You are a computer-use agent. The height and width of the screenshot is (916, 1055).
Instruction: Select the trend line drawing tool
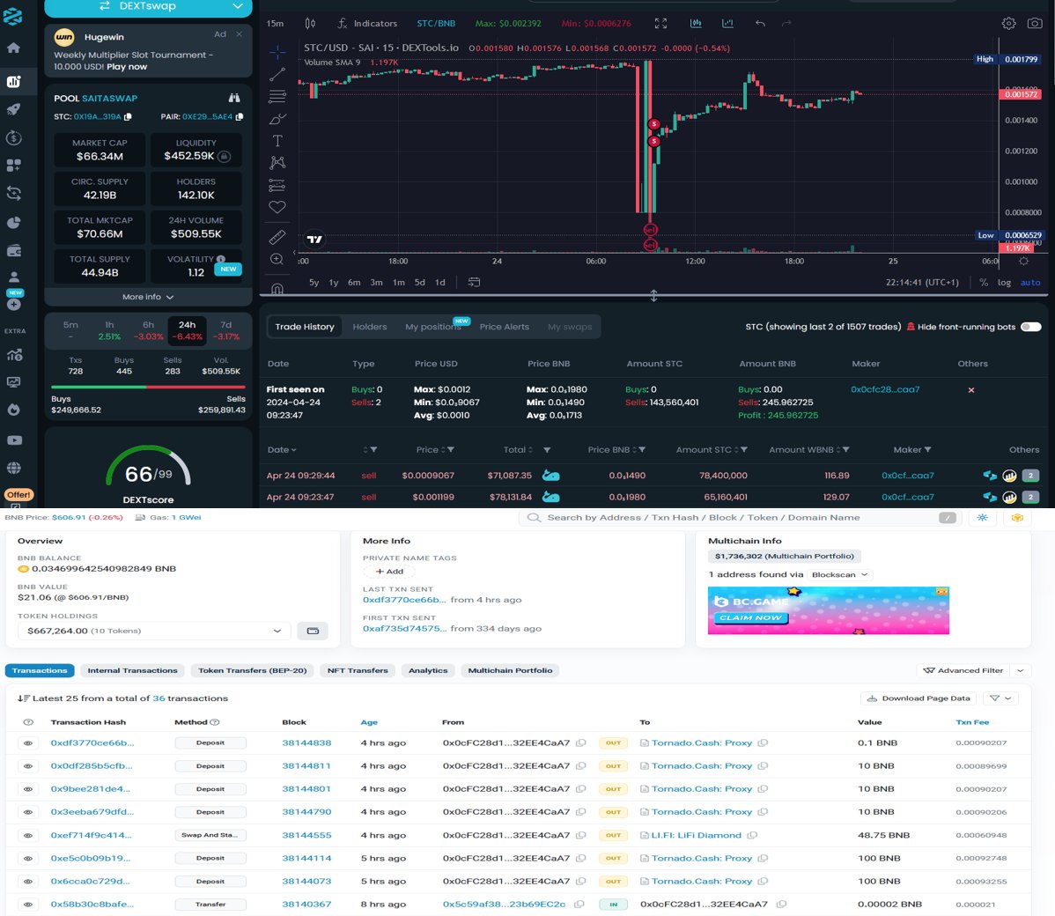point(277,74)
